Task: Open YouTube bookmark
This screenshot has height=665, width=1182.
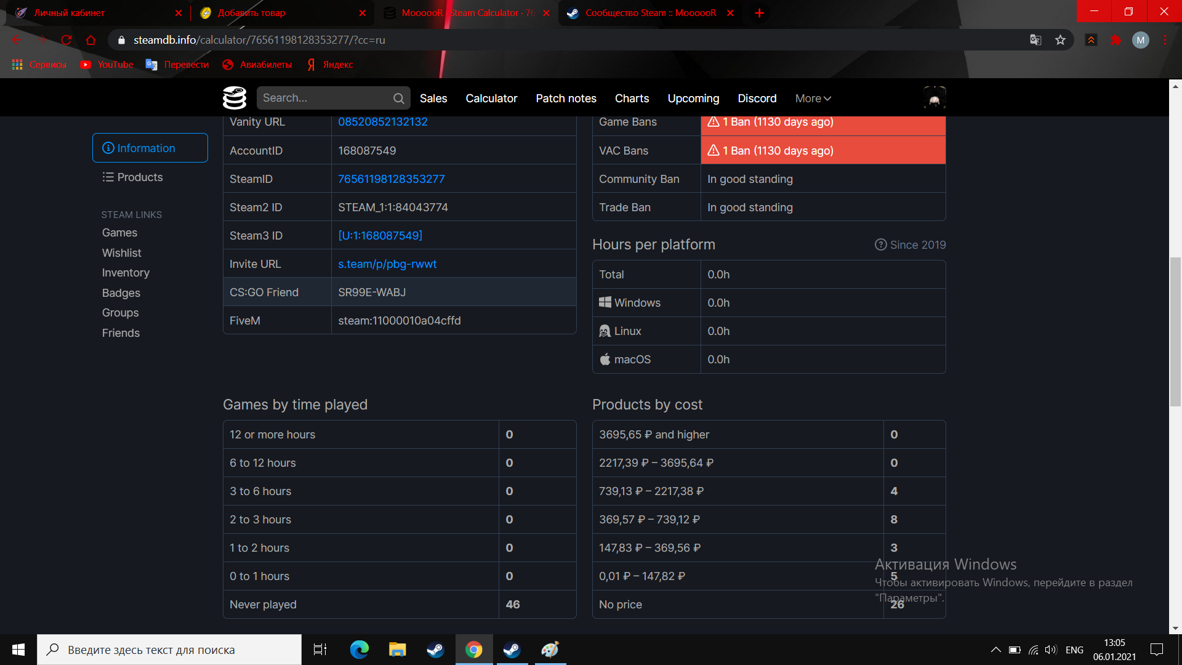Action: pos(107,65)
